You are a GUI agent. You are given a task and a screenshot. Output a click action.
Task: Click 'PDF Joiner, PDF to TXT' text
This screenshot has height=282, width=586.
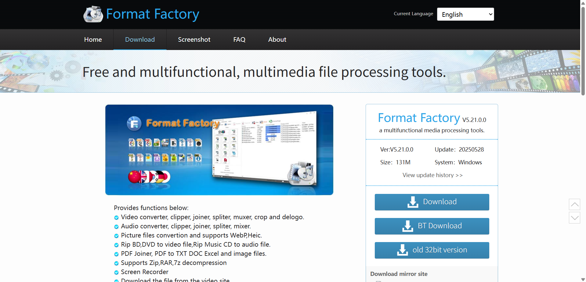(194, 254)
